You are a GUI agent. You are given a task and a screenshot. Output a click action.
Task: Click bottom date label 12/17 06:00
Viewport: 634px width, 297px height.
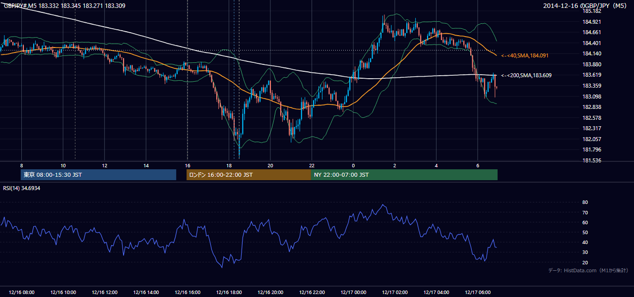pos(477,293)
